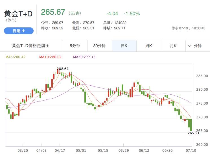
Task: Click the 黄金T+D价格走势图 title
Action: click(x=31, y=46)
